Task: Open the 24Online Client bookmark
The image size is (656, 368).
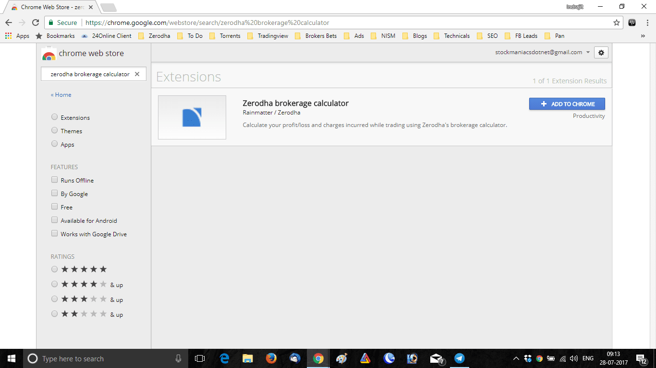Action: point(107,36)
